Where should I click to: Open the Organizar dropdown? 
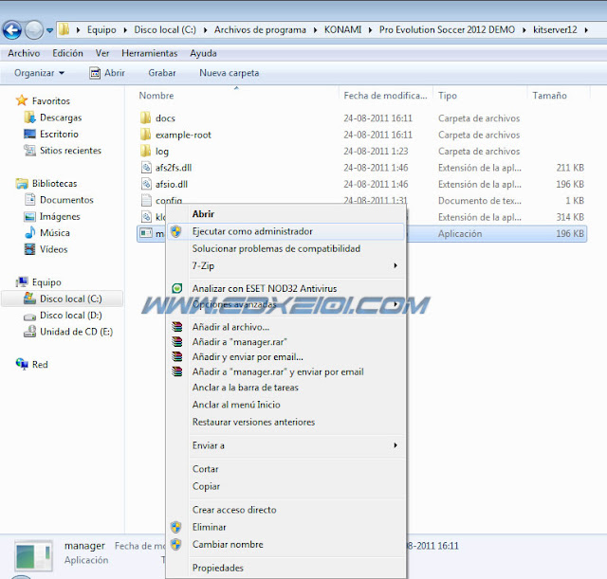pos(39,73)
